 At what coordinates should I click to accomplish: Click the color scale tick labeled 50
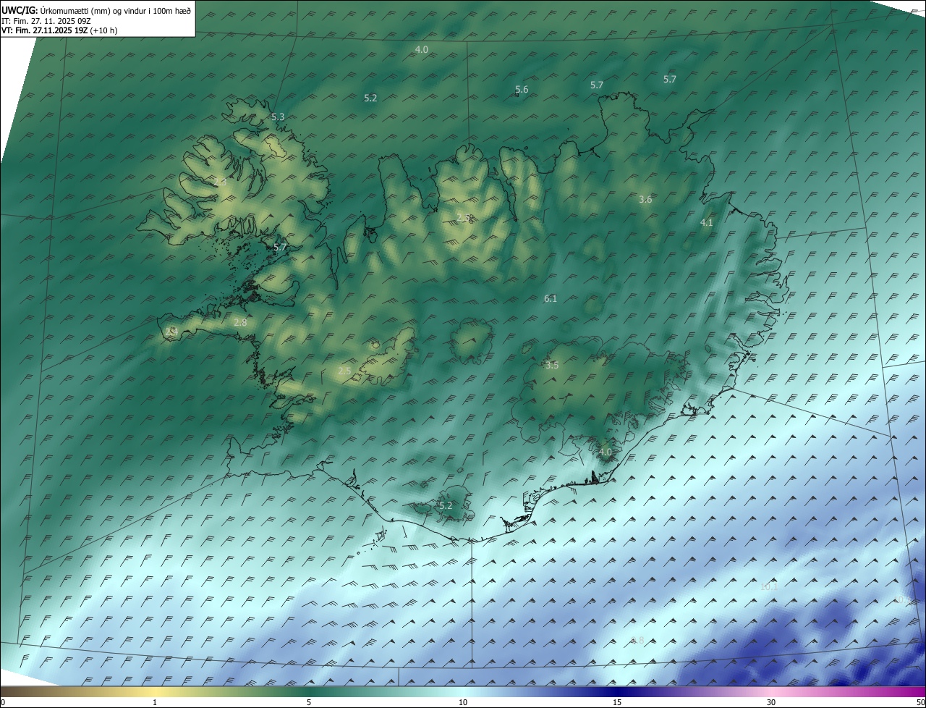click(x=920, y=702)
